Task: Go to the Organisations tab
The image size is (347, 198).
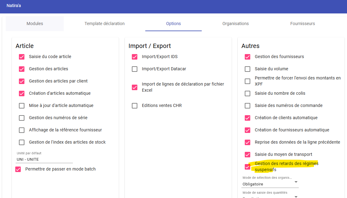Action: pyautogui.click(x=235, y=24)
